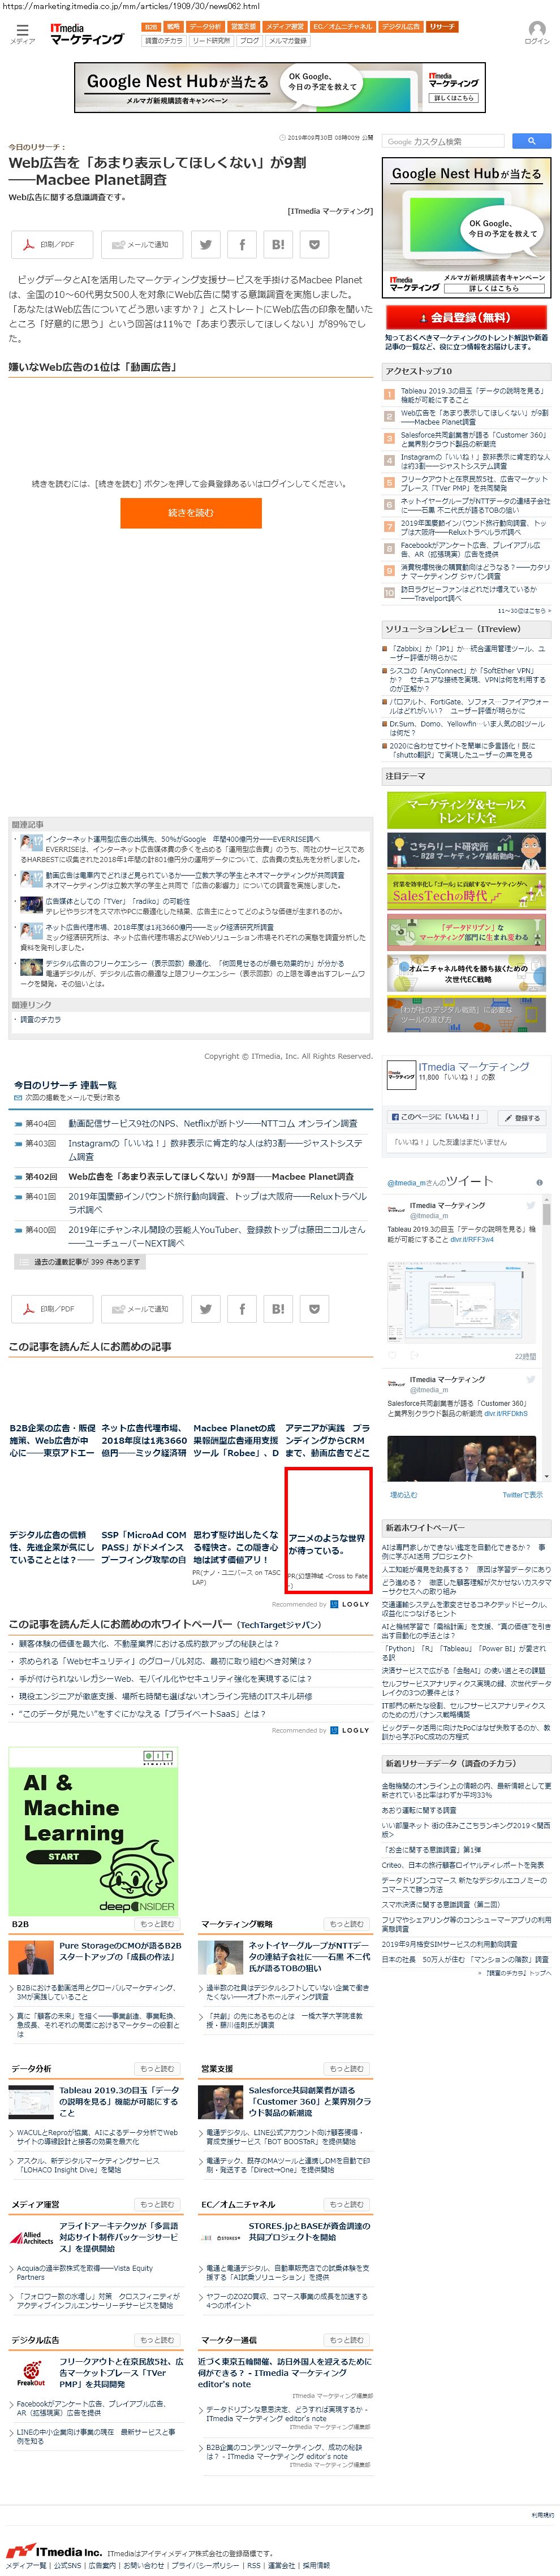Click もっと読む in the データ分析 section
This screenshot has height=2576, width=560.
157,2068
